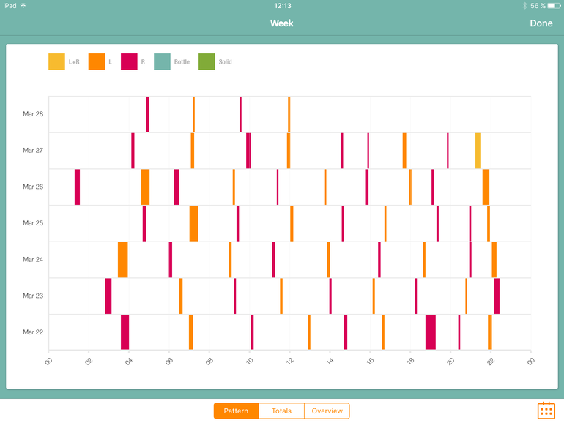Click the L+R yellow legend swatch

tap(56, 62)
